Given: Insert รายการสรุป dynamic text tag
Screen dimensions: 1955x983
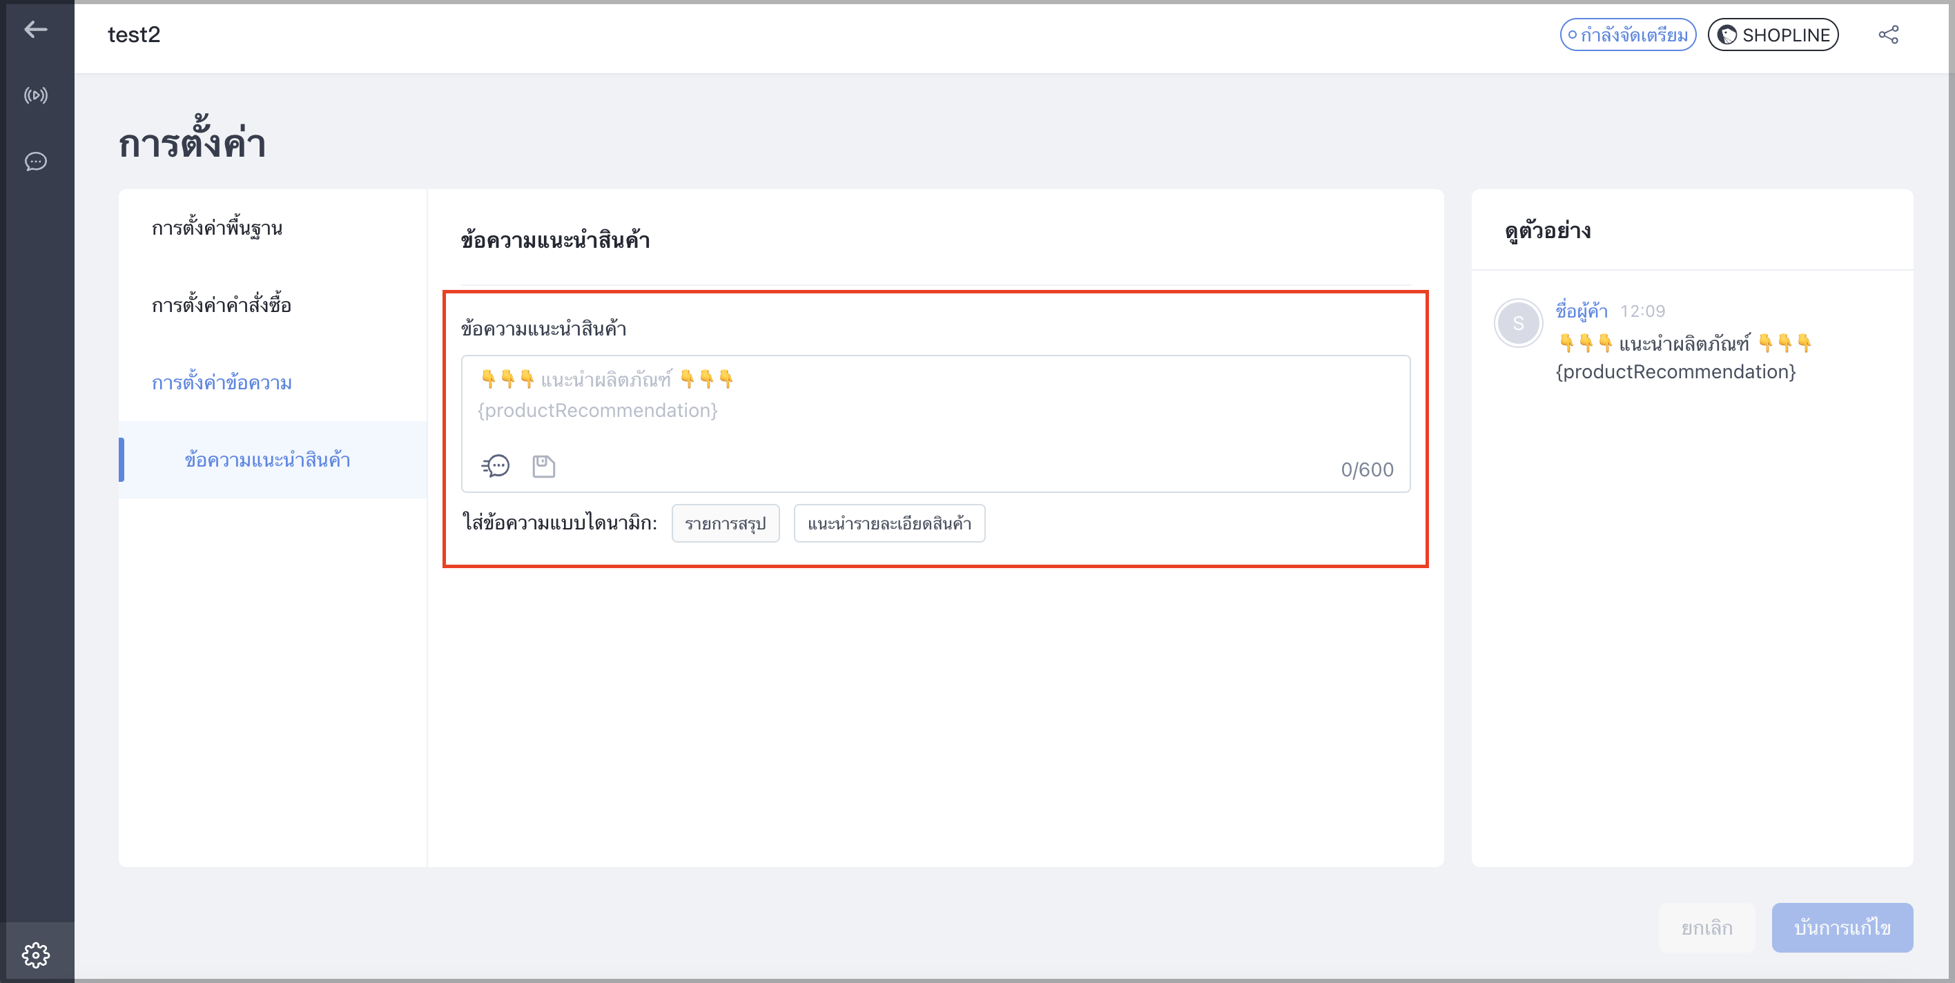Looking at the screenshot, I should pos(726,524).
